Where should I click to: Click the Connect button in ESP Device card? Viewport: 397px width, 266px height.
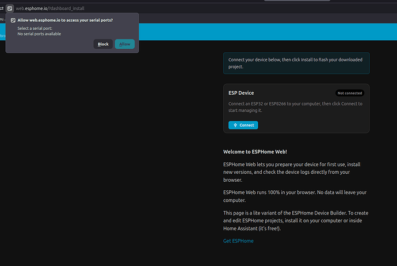[243, 125]
